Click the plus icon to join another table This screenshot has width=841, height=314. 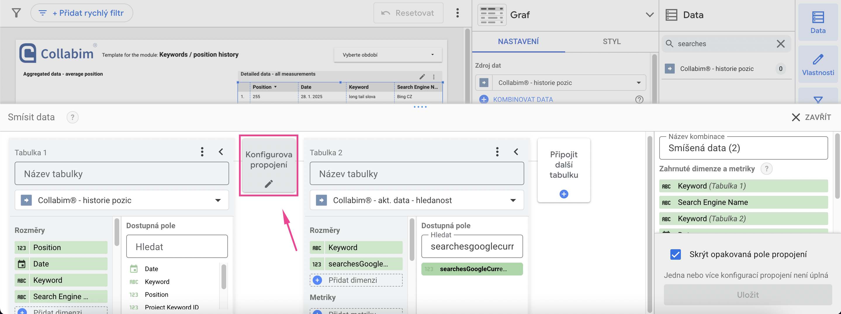click(x=563, y=194)
